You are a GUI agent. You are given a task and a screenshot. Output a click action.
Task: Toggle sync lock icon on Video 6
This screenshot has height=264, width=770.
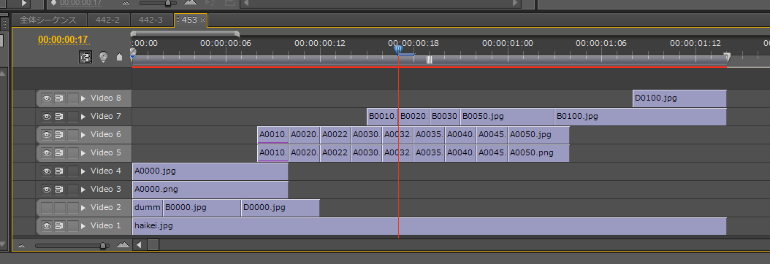59,135
